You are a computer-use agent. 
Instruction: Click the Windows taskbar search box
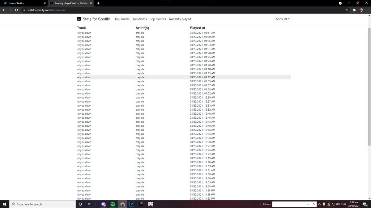point(43,204)
